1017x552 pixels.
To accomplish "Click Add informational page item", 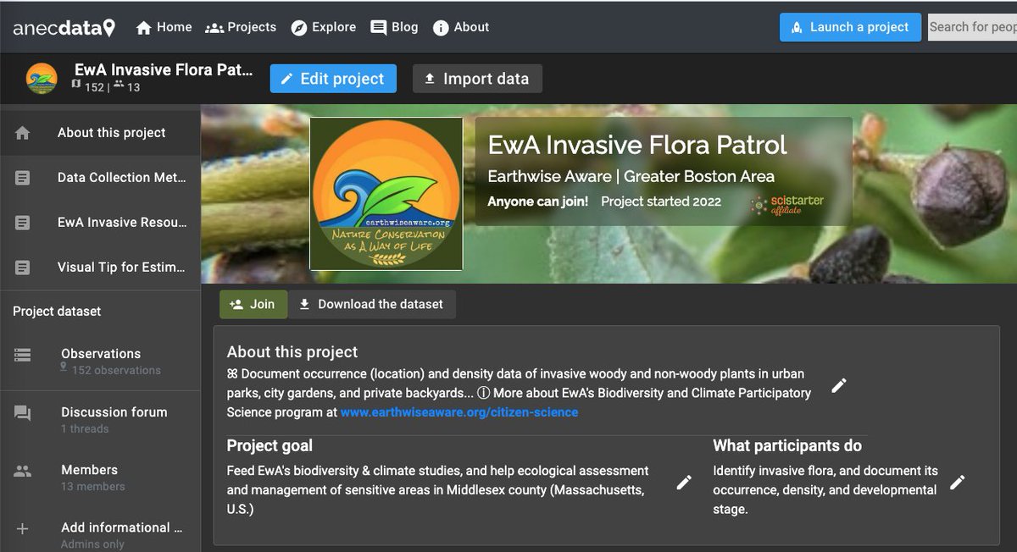I will (x=100, y=533).
